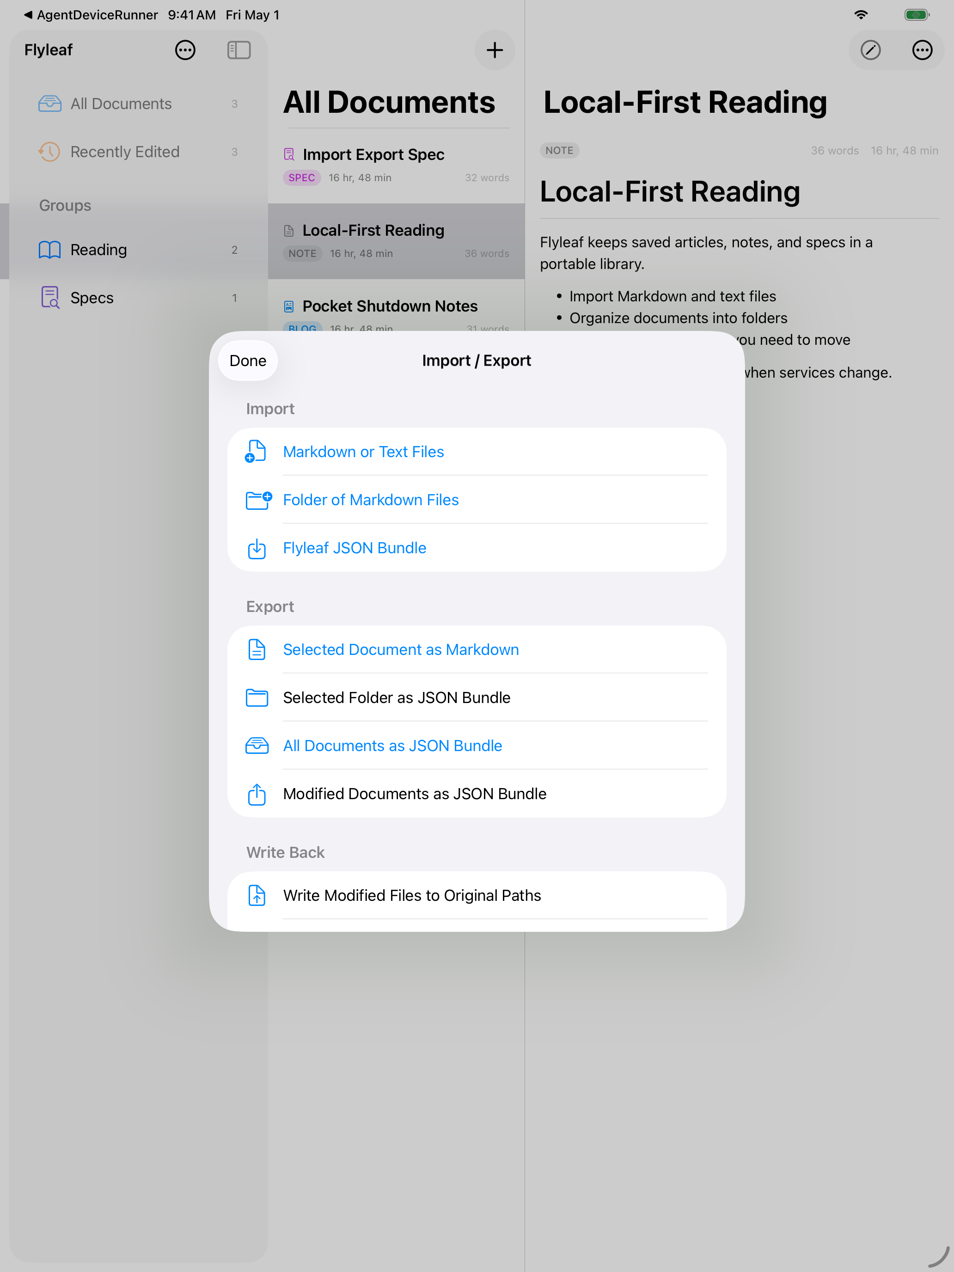Screen dimensions: 954x1272
Task: Click the Import Export Spec row icon
Action: 289,155
